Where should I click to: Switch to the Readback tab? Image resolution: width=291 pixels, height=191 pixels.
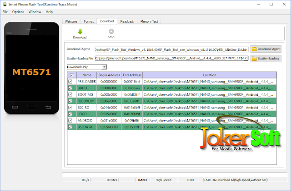[127, 21]
